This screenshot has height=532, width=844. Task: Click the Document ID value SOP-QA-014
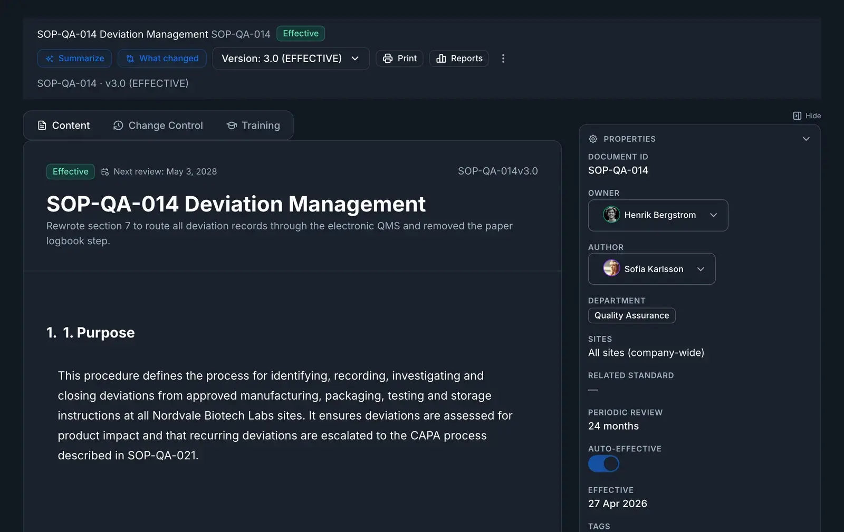pos(618,170)
